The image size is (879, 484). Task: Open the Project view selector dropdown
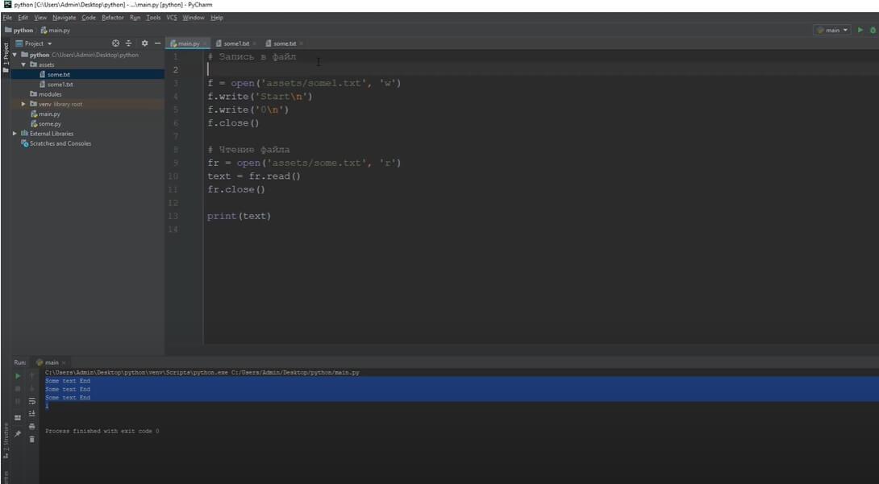click(34, 43)
